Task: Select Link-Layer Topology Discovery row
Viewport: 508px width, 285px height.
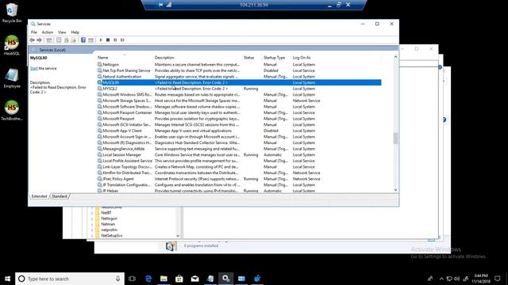Action: tap(239, 167)
